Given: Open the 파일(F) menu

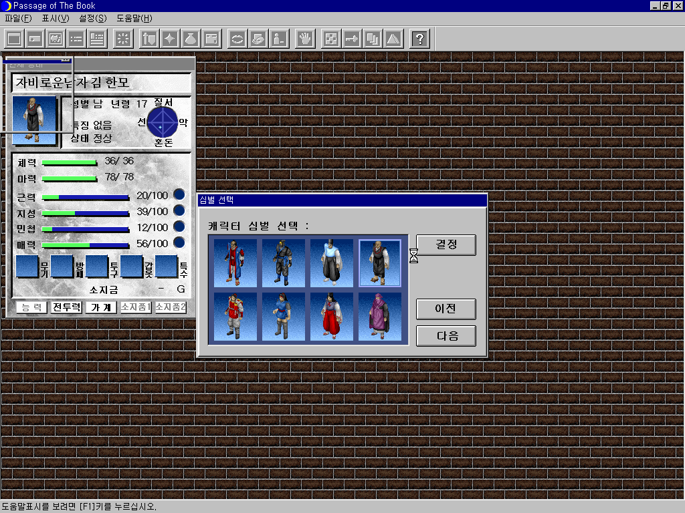Looking at the screenshot, I should coord(18,18).
